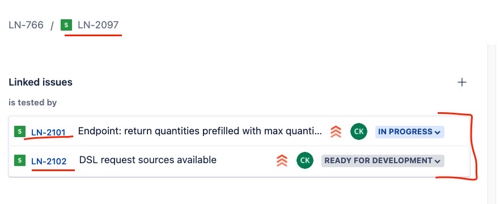This screenshot has height=204, width=500.
Task: Click the story icon beside LN-2097
Action: 66,25
